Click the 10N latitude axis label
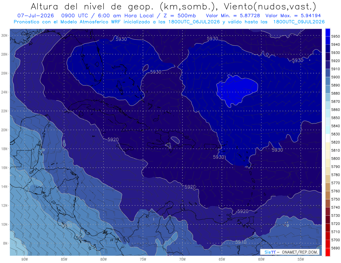Screen dimensions: 341x263 point(5,224)
